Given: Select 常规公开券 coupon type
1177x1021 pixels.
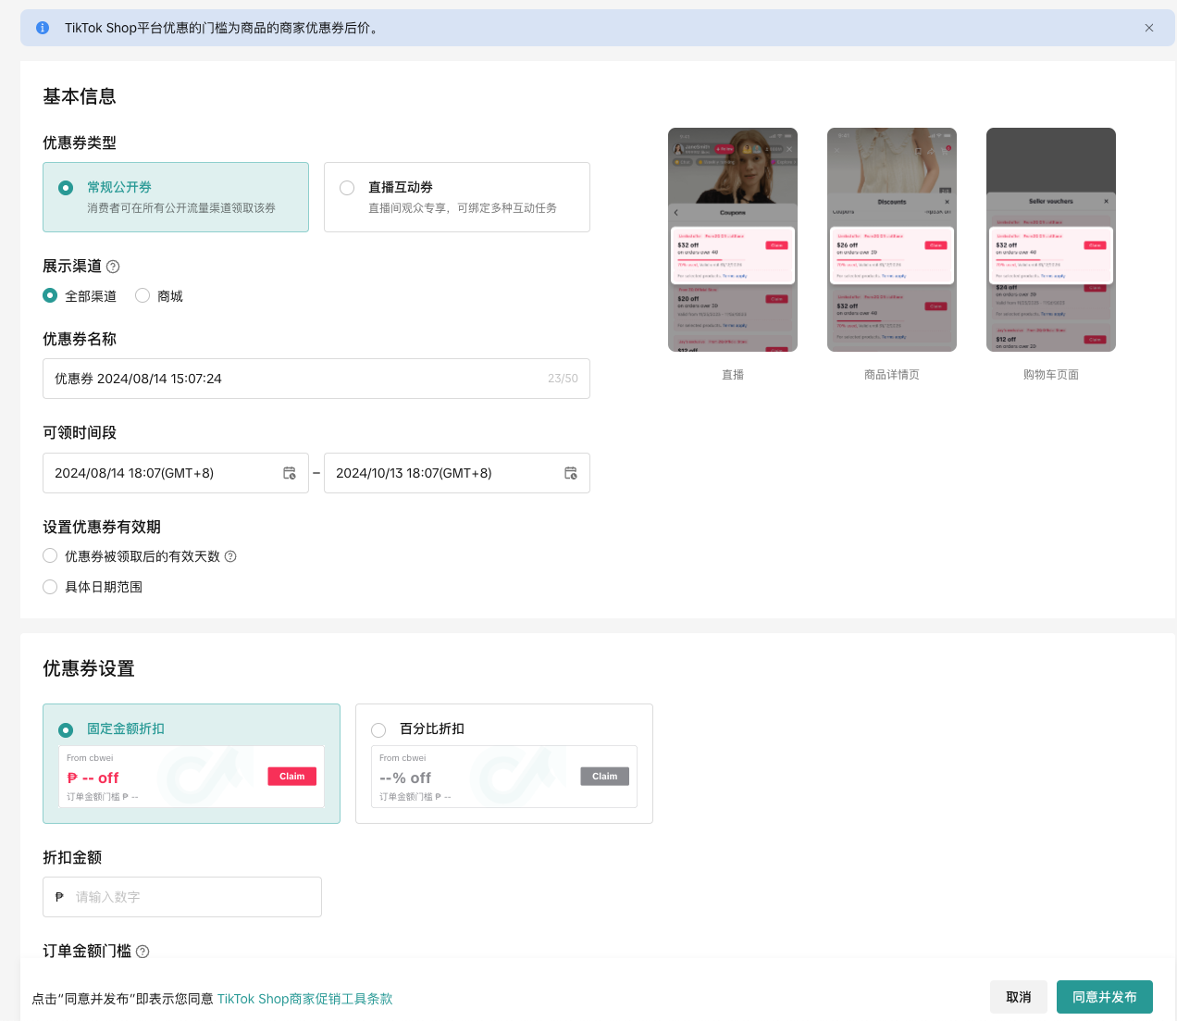Looking at the screenshot, I should pos(66,188).
